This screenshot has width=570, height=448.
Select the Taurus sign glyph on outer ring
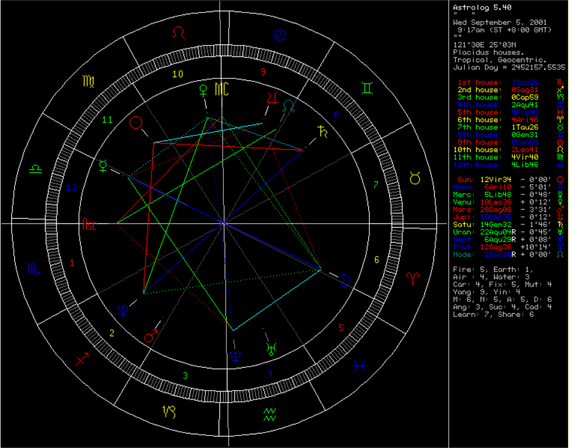pos(415,178)
